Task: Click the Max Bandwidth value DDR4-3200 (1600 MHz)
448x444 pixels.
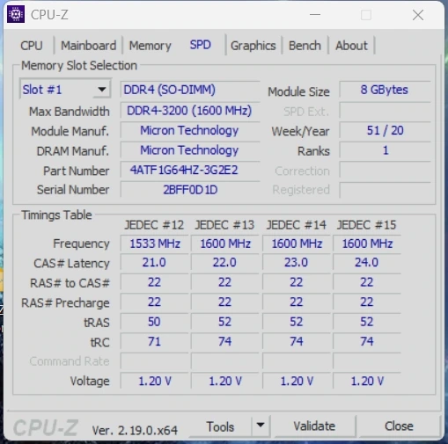Action: [190, 111]
